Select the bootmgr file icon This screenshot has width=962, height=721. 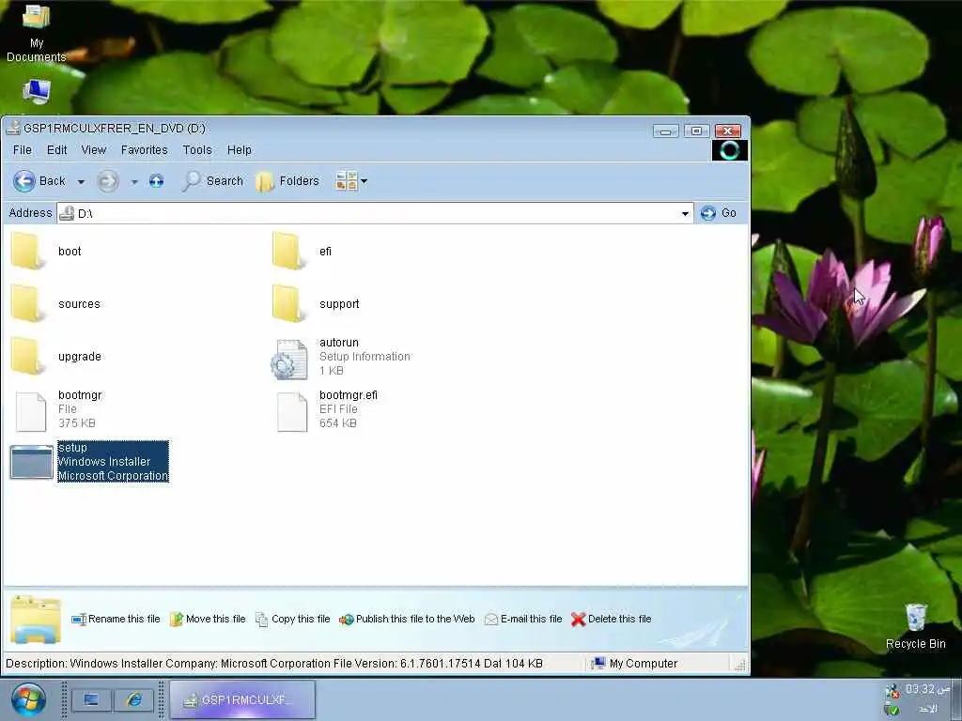[31, 411]
